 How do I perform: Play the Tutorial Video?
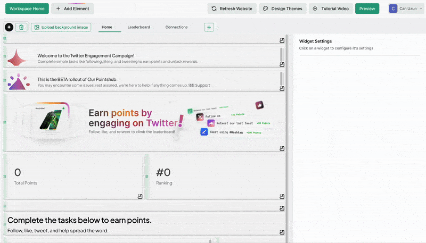[331, 9]
